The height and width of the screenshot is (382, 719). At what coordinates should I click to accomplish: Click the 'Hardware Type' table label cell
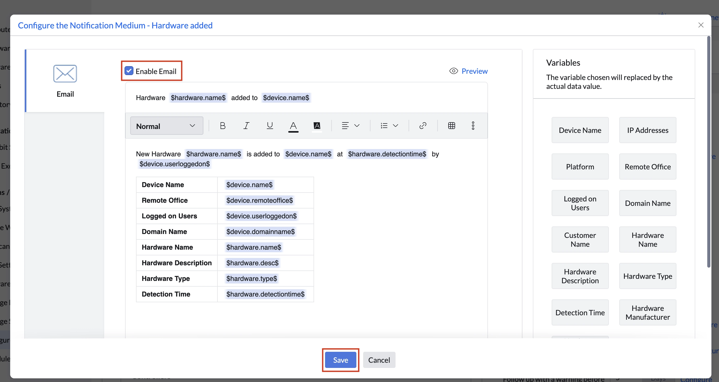tap(177, 278)
